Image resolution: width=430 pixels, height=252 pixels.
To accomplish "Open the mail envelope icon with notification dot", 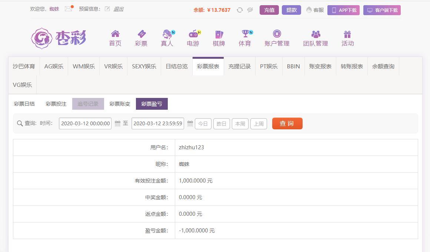I will (69, 9).
